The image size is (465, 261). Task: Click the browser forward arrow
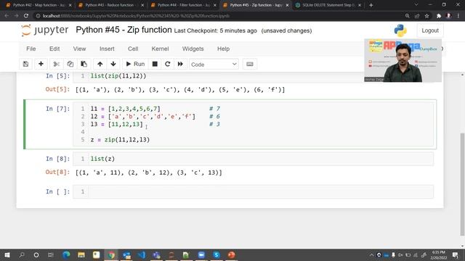16,16
